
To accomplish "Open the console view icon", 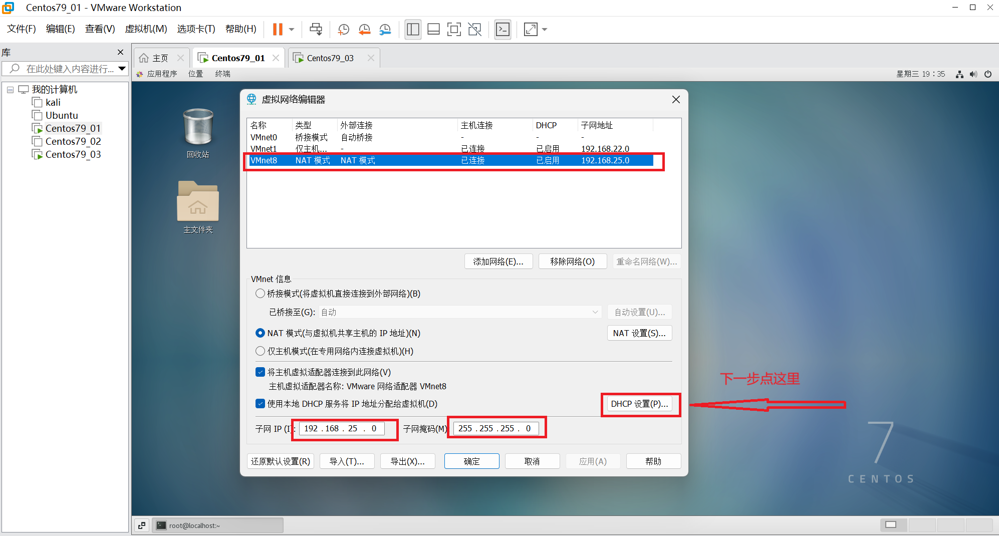I will coord(503,30).
